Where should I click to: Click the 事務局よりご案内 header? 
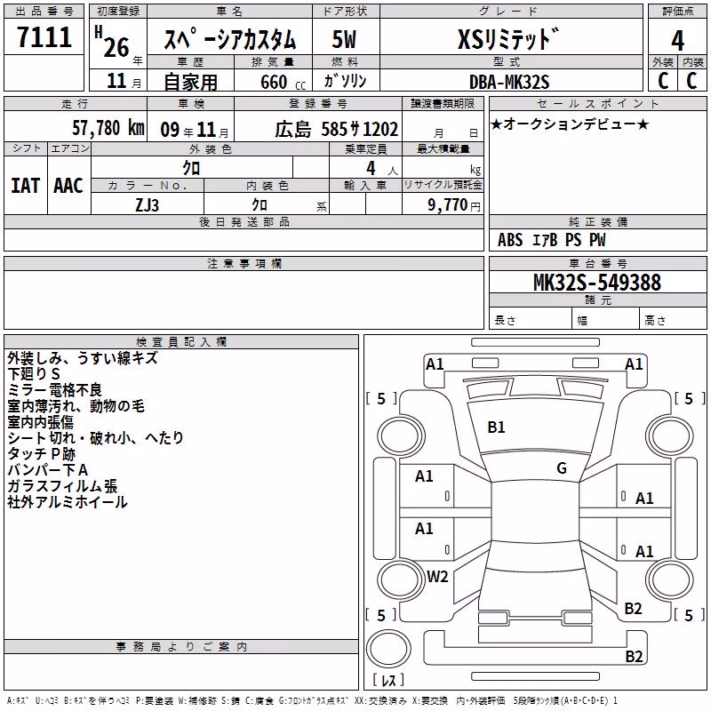point(181,647)
